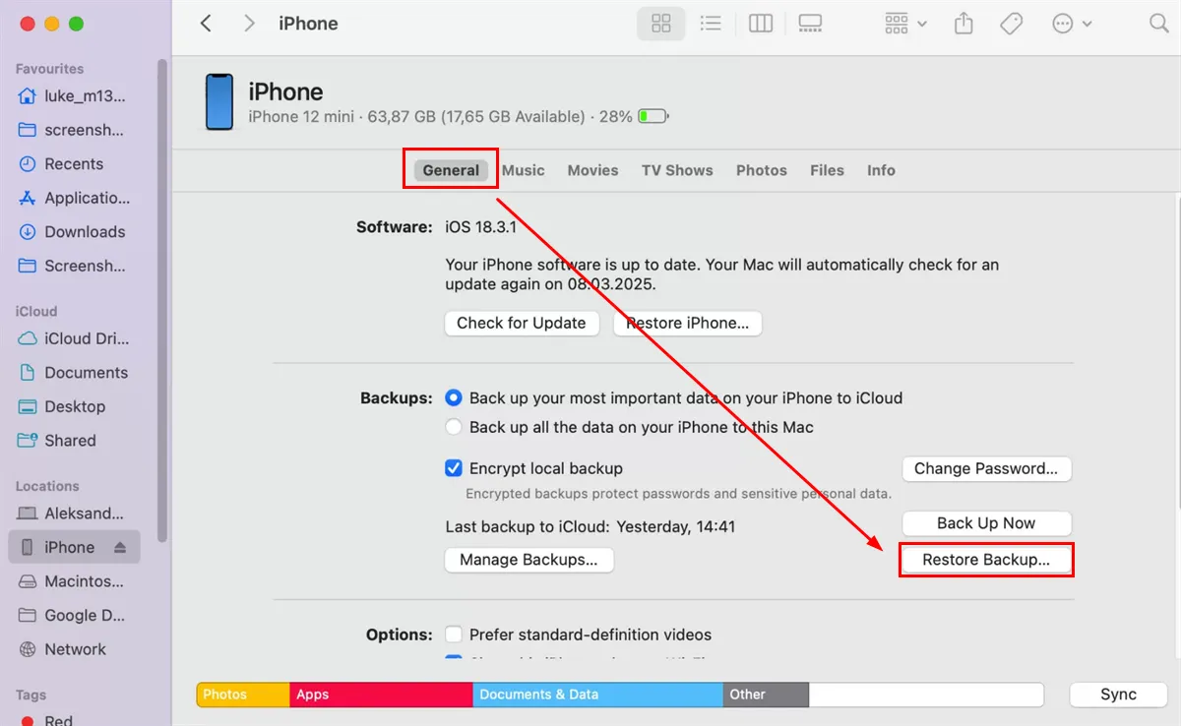The height and width of the screenshot is (726, 1181).
Task: Click the Apps storage bar segment
Action: point(381,695)
